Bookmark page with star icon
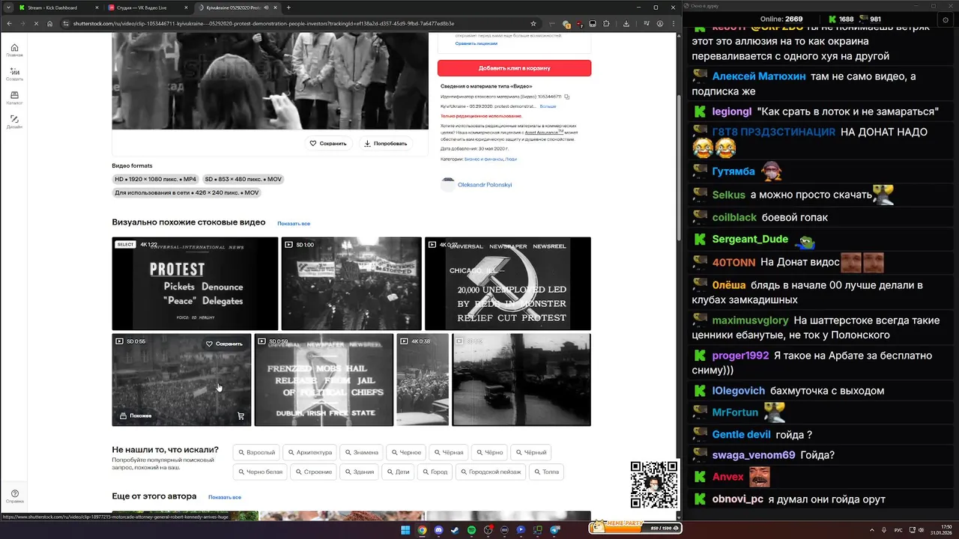959x539 pixels. 533,23
